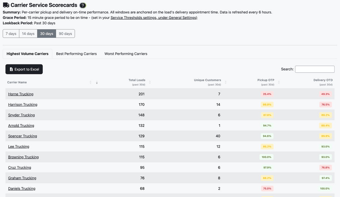Click Harrison Trucking unique customers 14
340x197 pixels.
[x=218, y=104]
